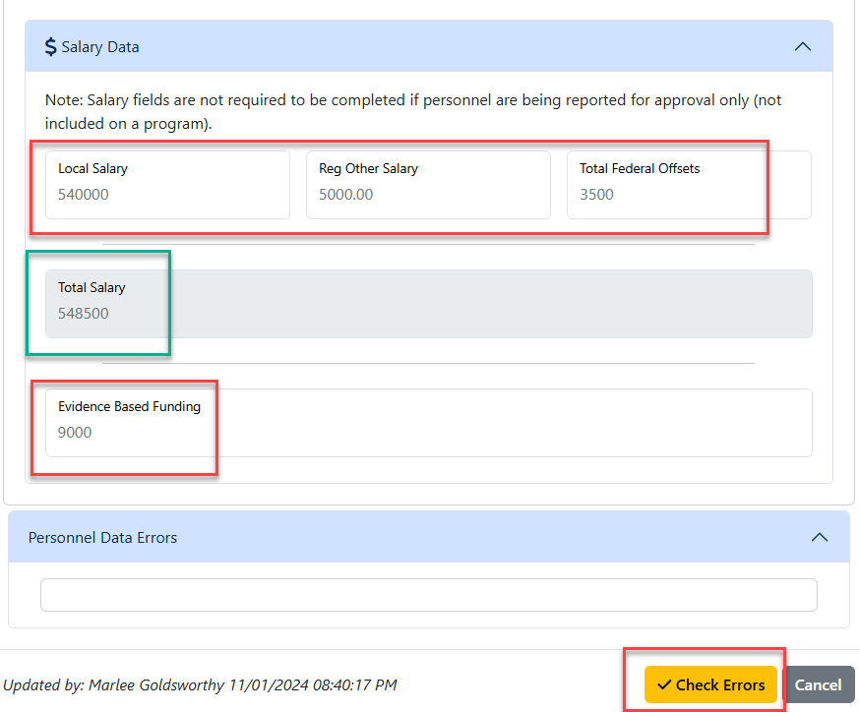Collapse the Salary Data section chevron

pyautogui.click(x=802, y=46)
